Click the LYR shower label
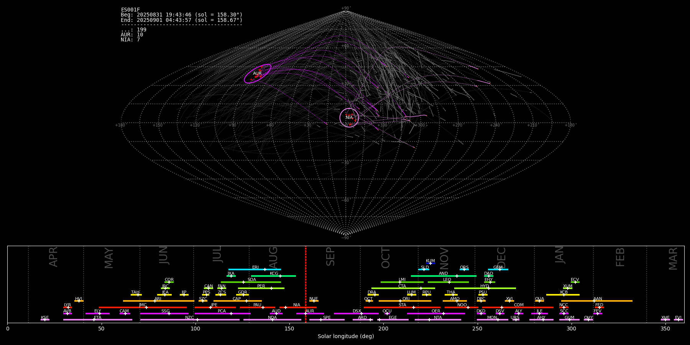This screenshot has height=345, width=690. point(67,305)
